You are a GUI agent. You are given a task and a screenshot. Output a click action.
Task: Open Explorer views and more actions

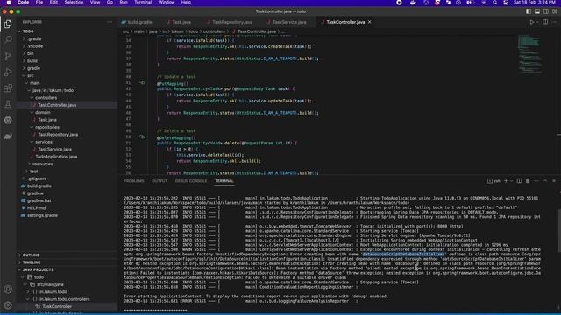click(110, 22)
